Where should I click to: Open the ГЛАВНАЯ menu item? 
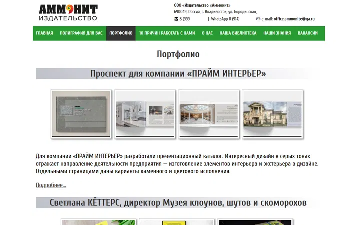point(45,33)
